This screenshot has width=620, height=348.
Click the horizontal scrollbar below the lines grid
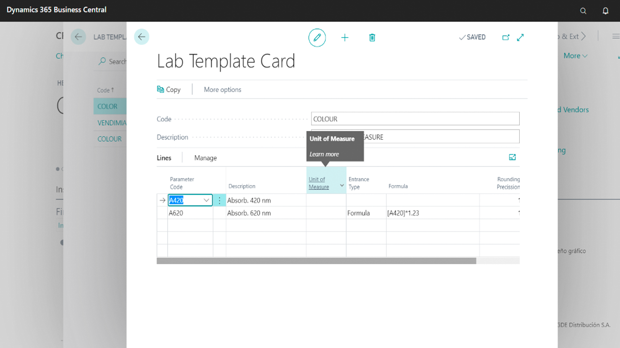point(316,261)
